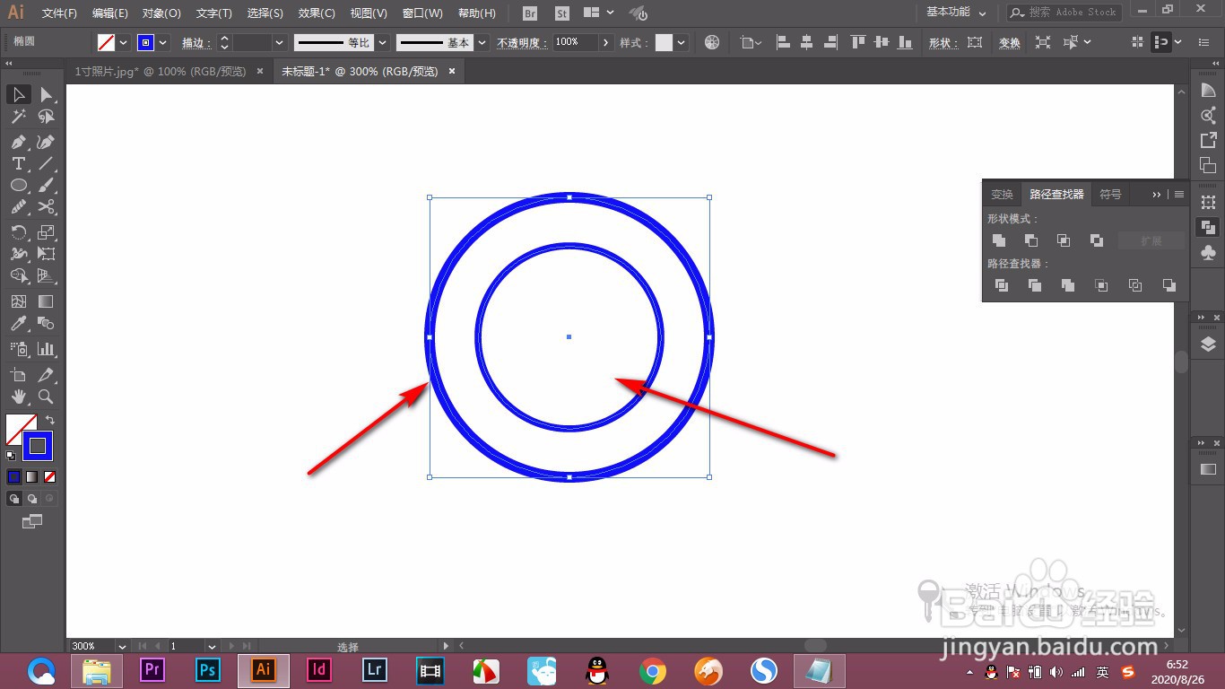
Task: Click the 变换 link in control bar
Action: (1010, 42)
